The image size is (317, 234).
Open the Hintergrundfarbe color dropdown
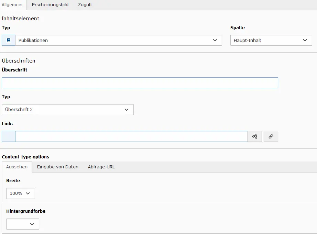(23, 224)
